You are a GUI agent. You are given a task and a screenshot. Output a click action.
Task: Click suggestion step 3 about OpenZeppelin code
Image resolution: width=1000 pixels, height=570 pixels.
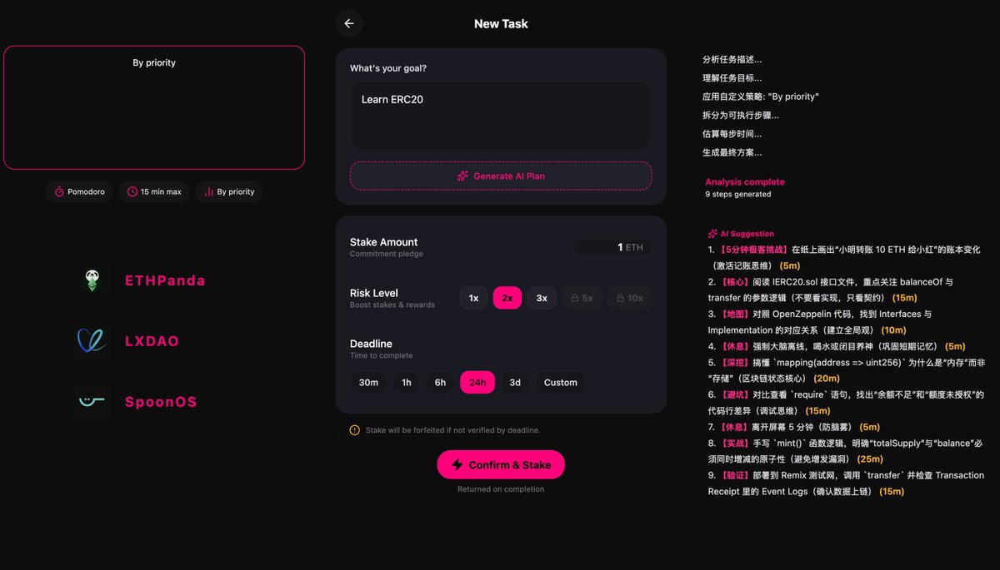point(820,322)
